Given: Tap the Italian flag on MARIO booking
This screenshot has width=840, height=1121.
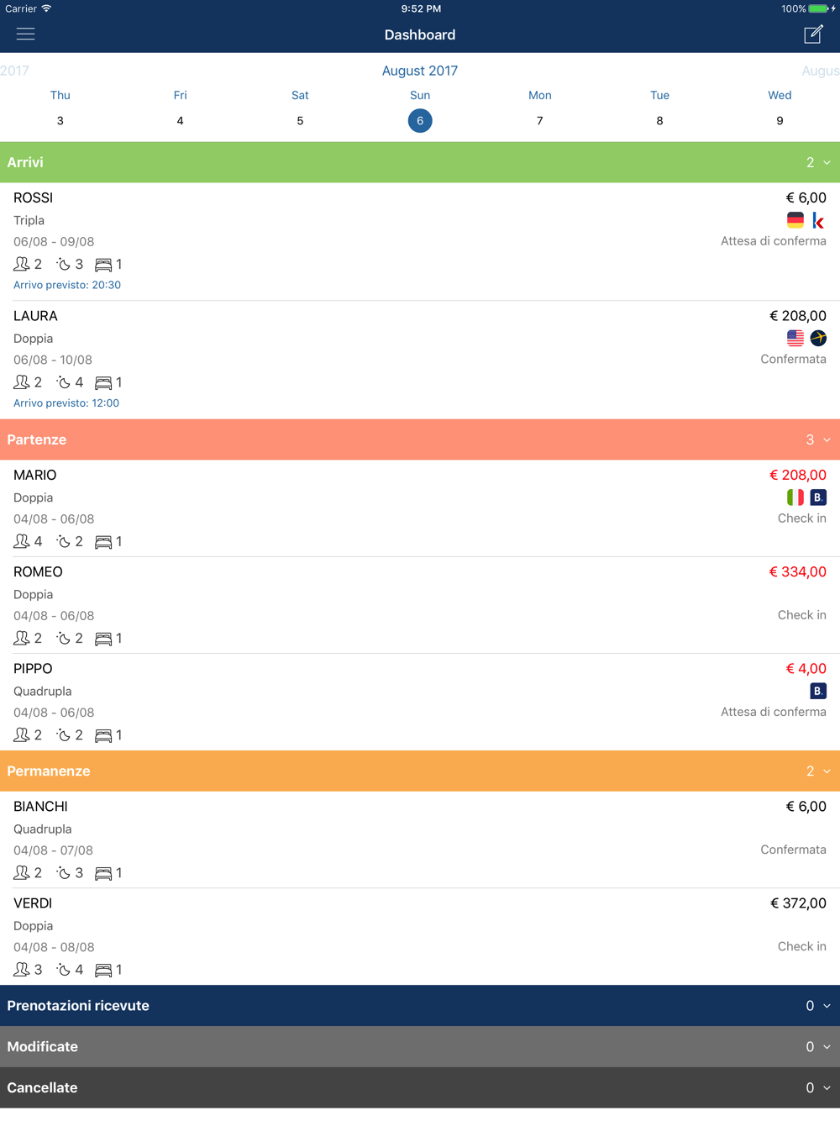Looking at the screenshot, I should tap(795, 497).
